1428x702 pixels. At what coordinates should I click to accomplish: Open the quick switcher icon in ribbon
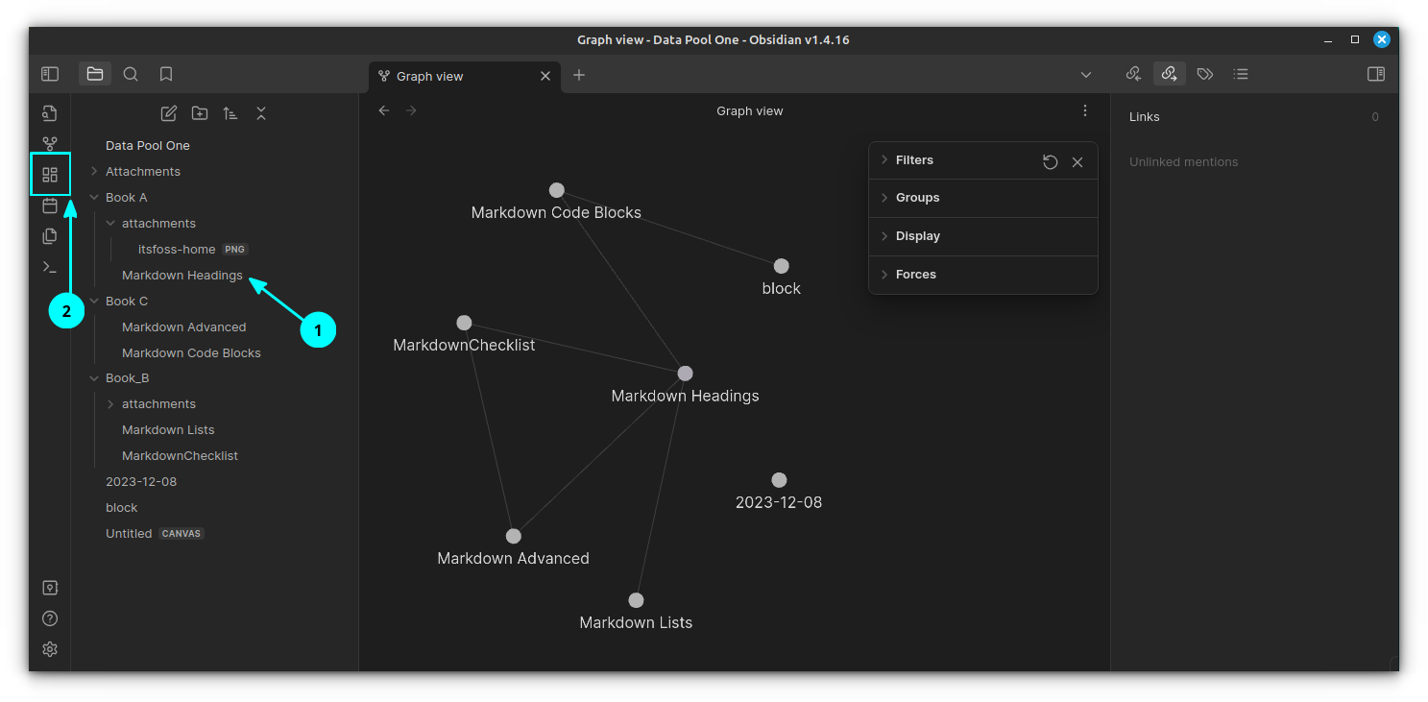tap(50, 114)
